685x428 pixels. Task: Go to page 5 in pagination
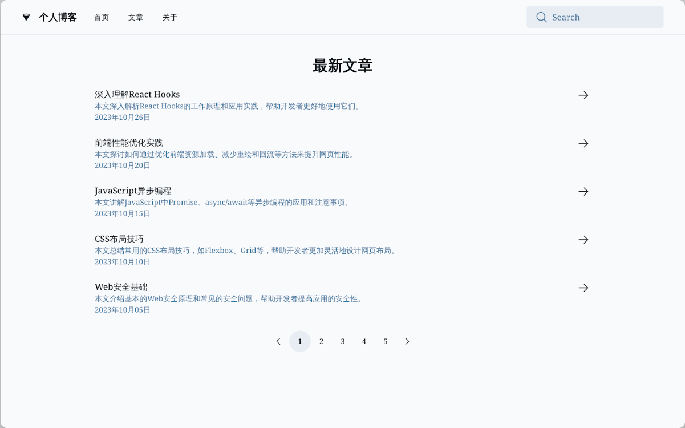tap(386, 341)
